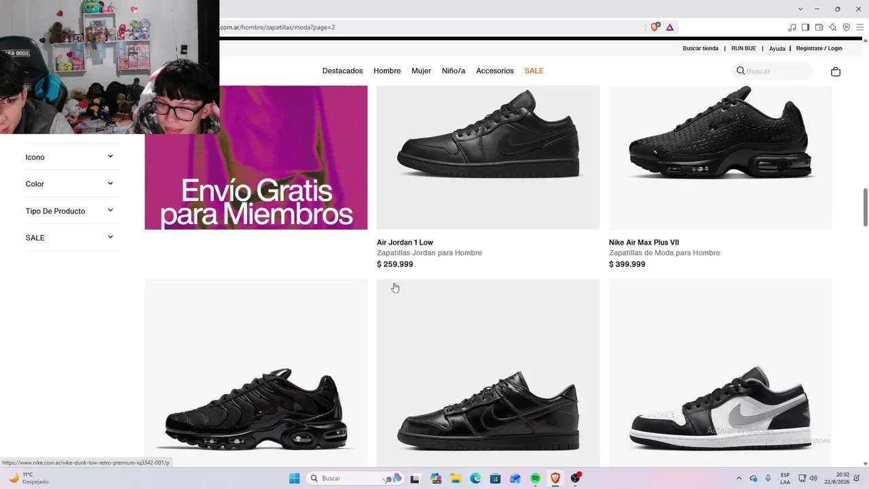Click the browser address bar URL
The height and width of the screenshot is (489, 869).
[x=277, y=27]
